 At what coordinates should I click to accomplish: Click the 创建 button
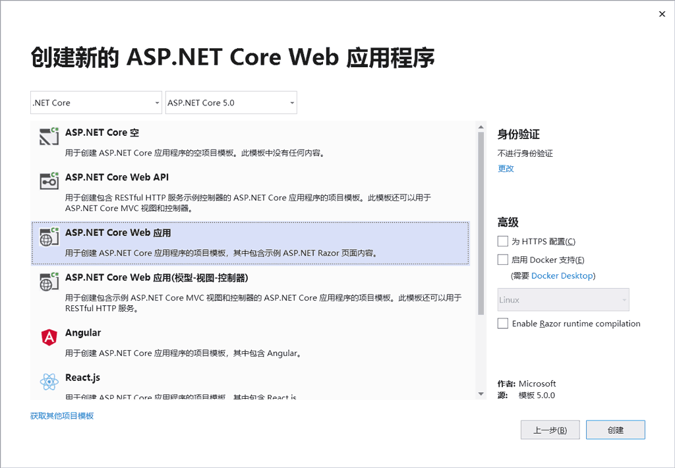(615, 430)
